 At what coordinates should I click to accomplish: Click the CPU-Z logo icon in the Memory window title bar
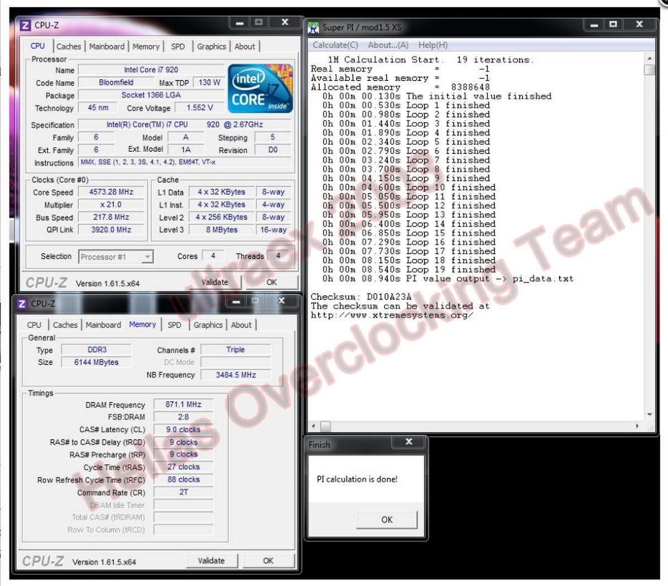[21, 304]
